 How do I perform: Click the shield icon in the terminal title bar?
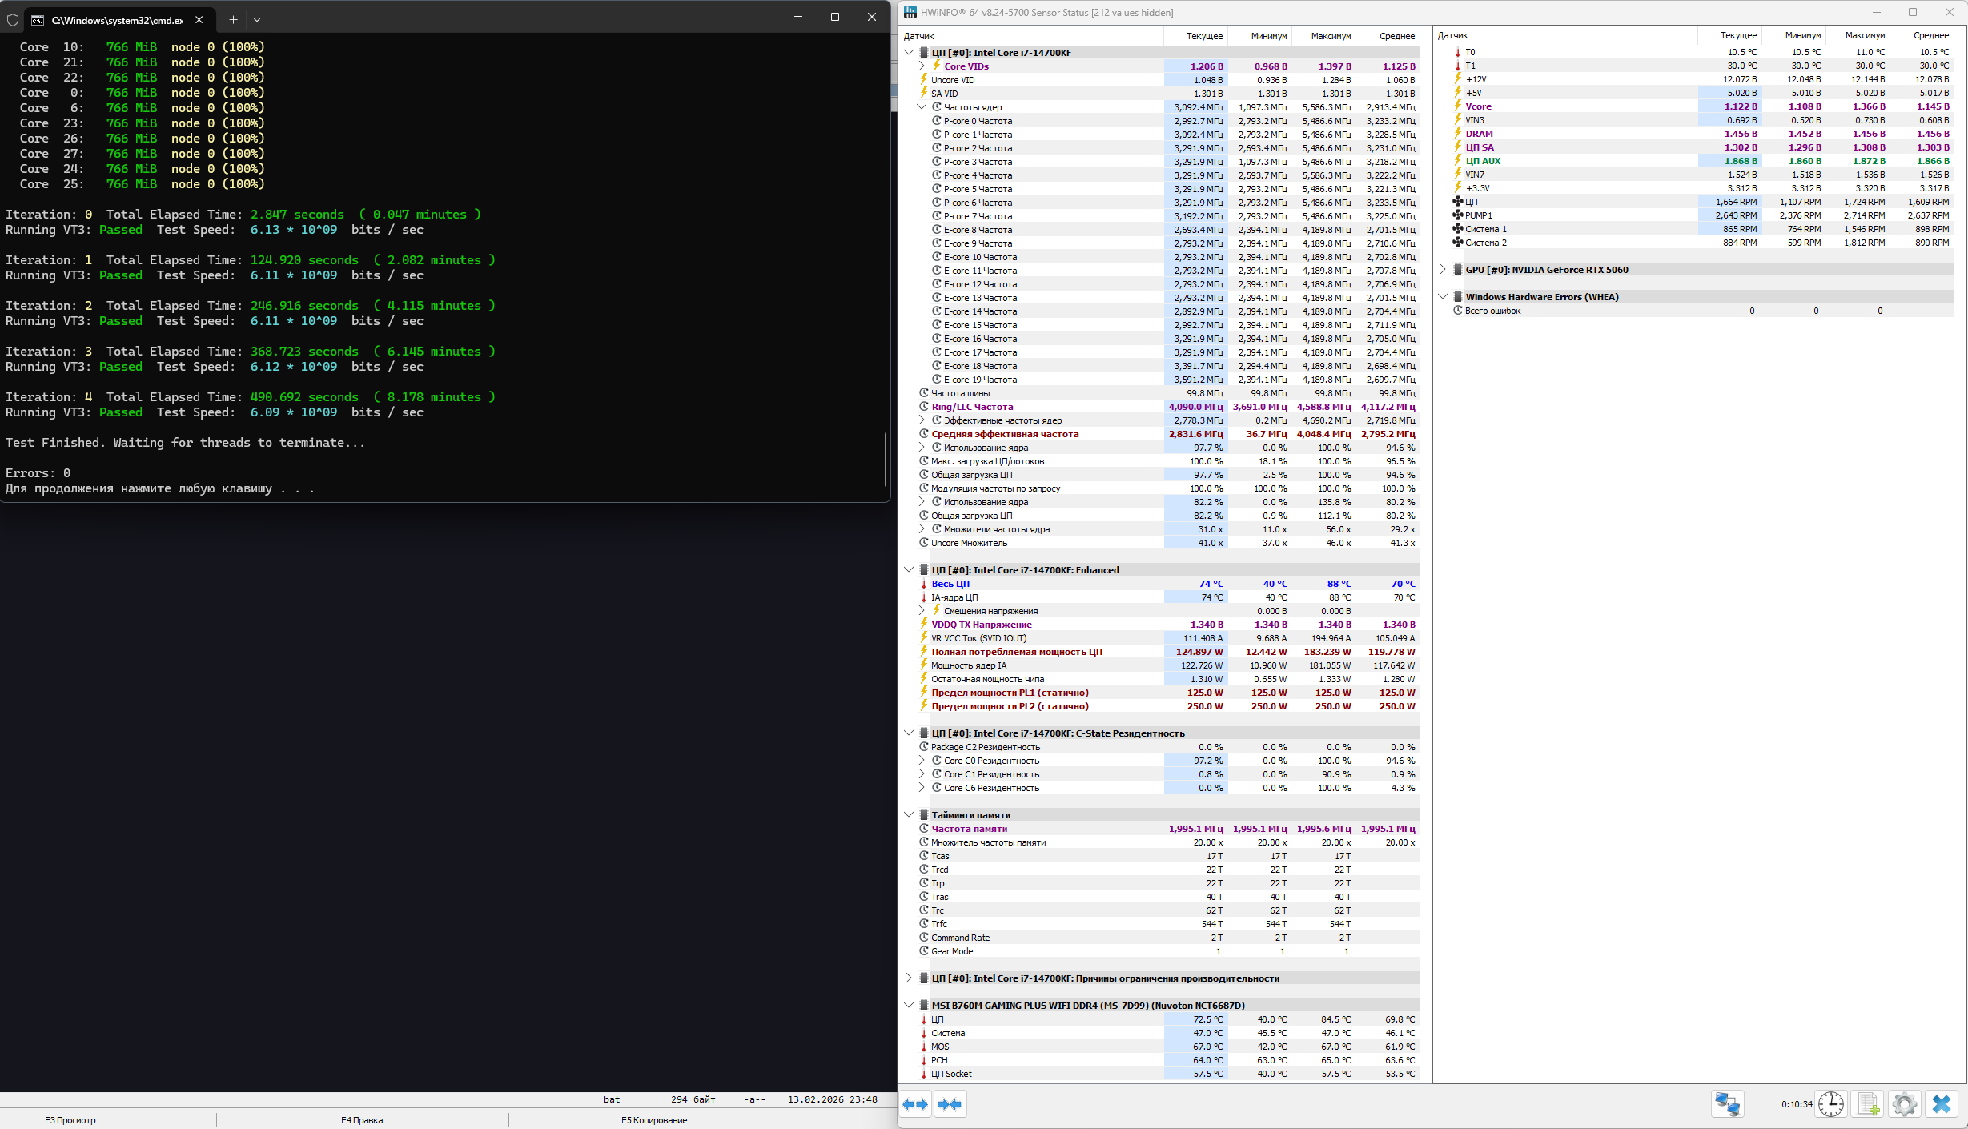pos(13,20)
